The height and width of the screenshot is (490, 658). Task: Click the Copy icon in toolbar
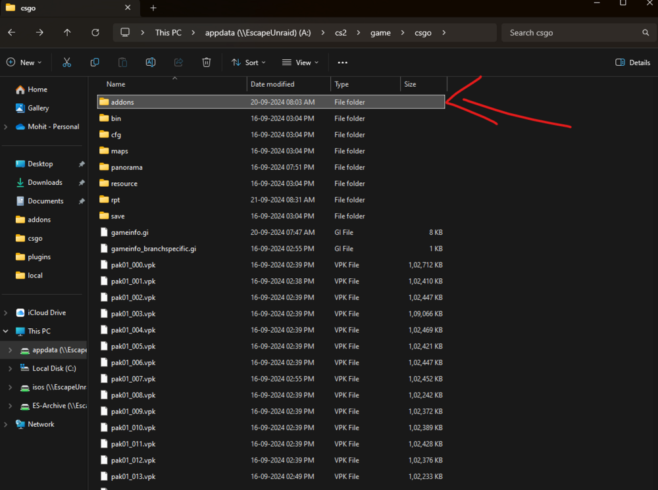pyautogui.click(x=95, y=62)
